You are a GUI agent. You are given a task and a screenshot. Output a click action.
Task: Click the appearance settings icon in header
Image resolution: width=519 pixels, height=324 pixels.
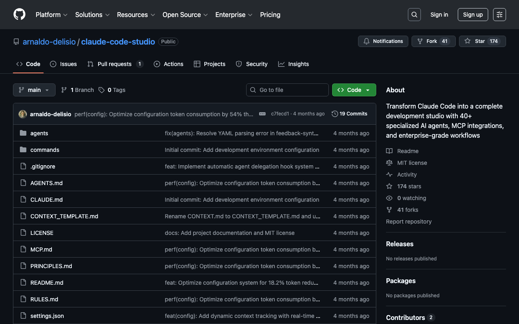click(x=499, y=15)
